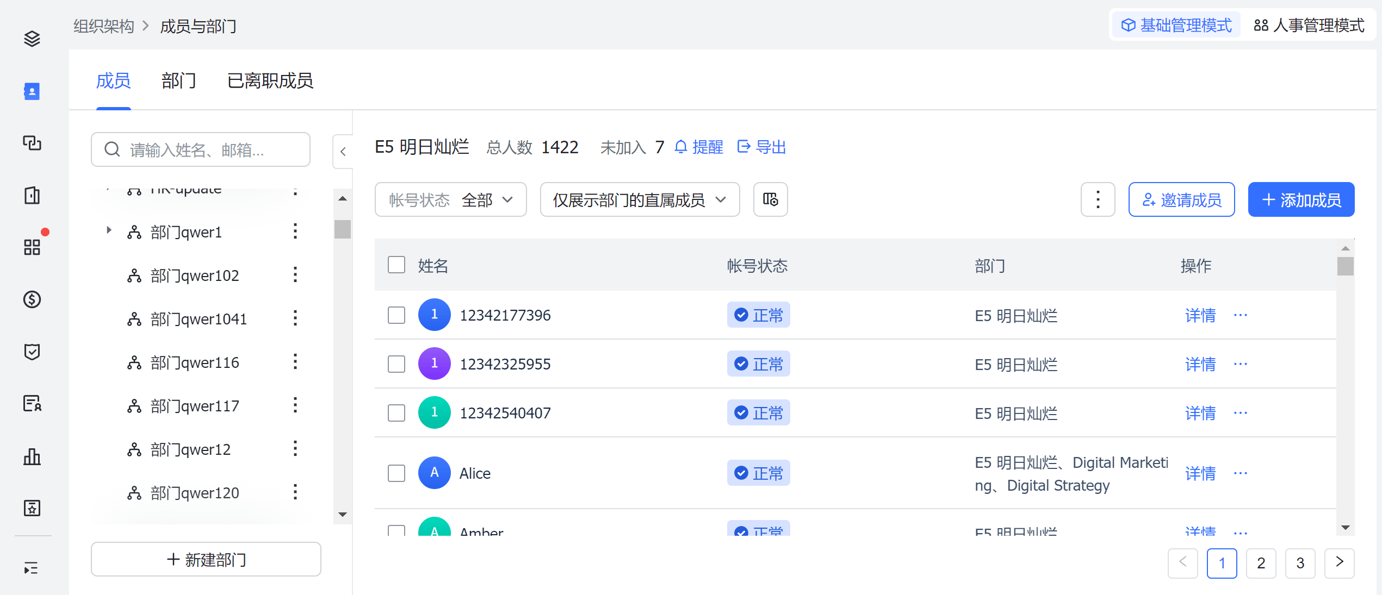Open the bar chart statistics icon
The image size is (1382, 595).
point(32,456)
